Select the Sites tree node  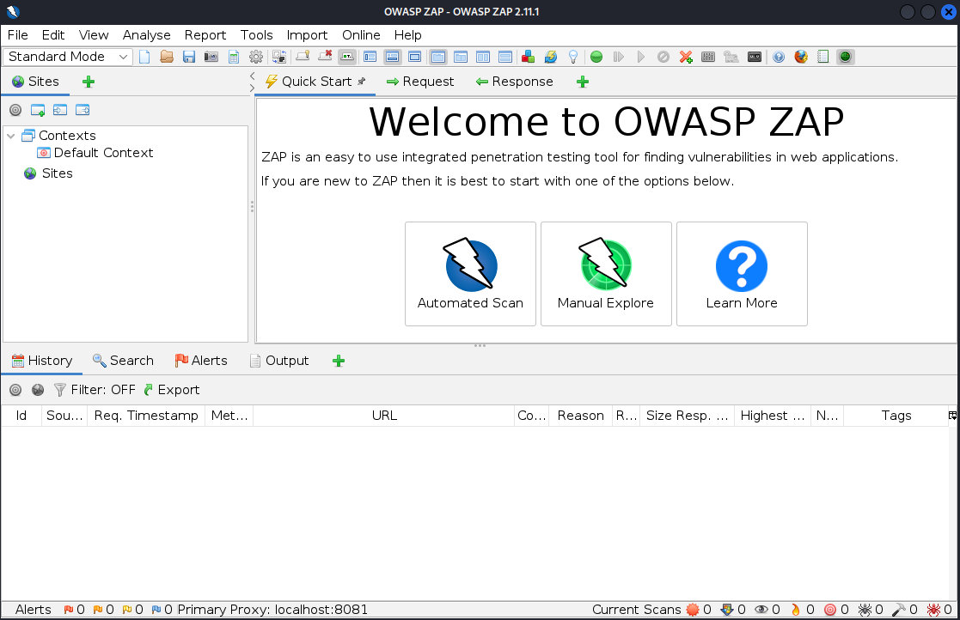[48, 173]
